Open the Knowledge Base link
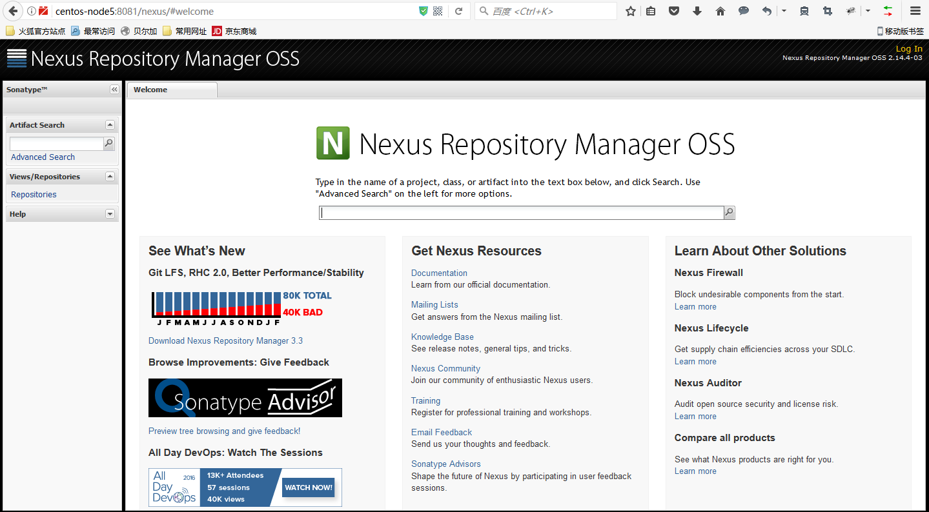The image size is (929, 512). [442, 337]
